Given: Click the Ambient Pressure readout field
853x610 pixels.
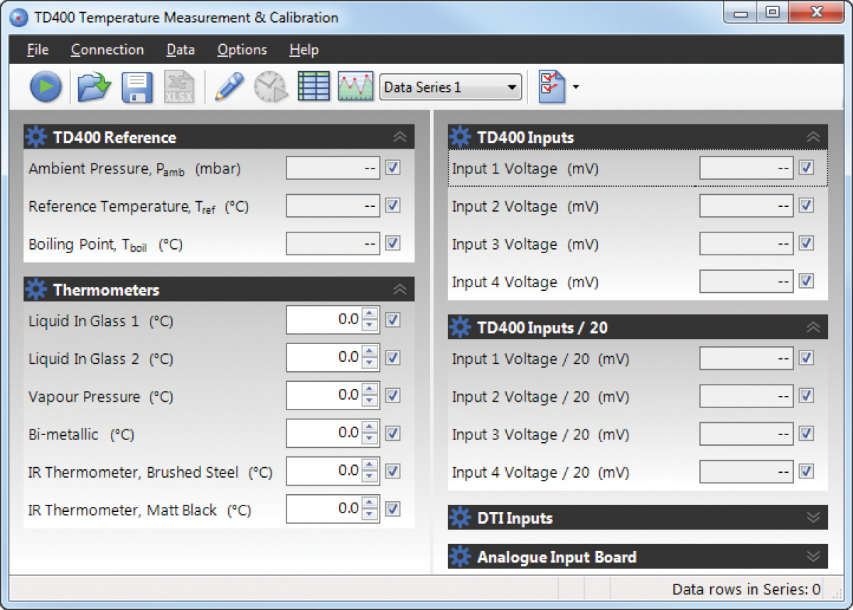Looking at the screenshot, I should click(333, 168).
